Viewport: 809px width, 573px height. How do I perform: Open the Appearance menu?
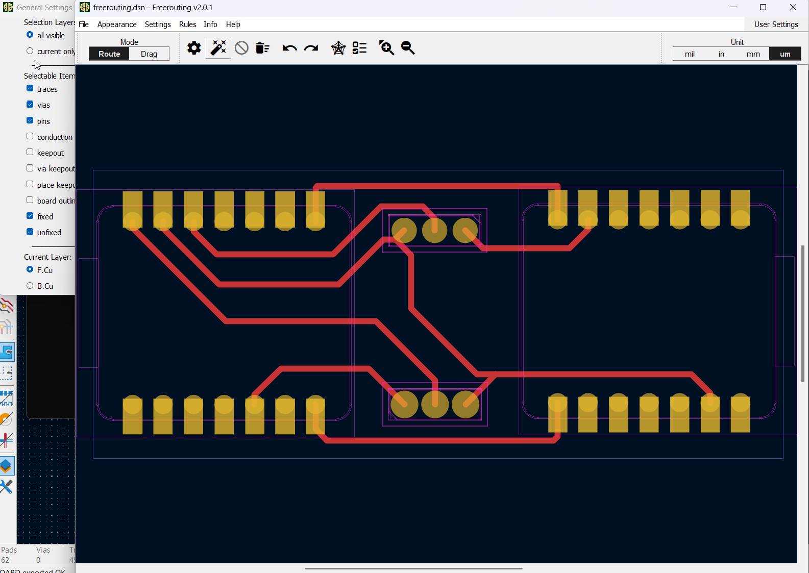(x=117, y=24)
